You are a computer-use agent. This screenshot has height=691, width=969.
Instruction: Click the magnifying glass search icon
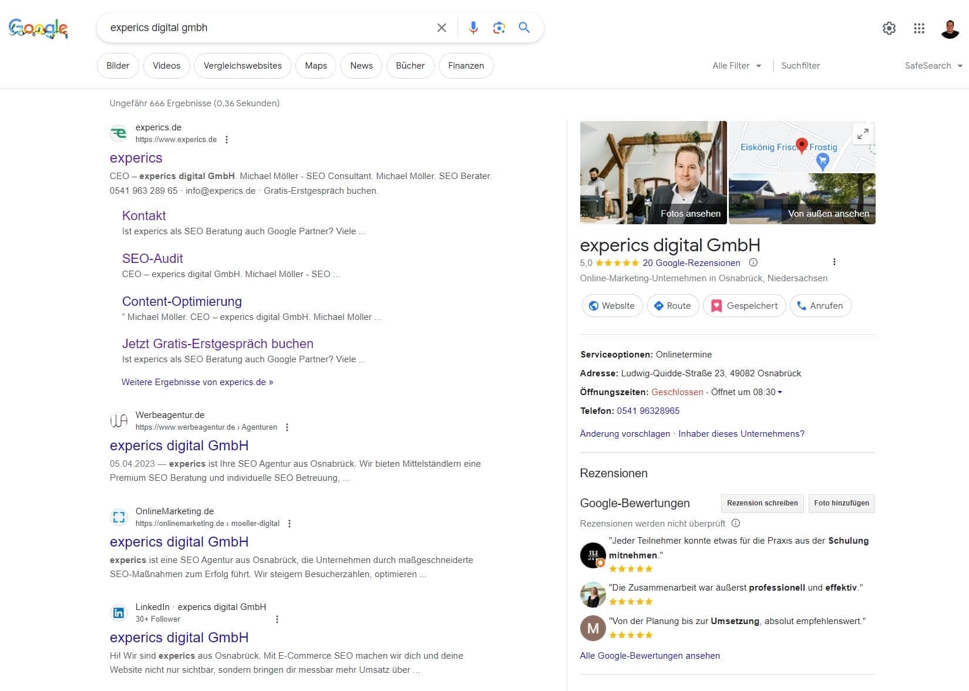[524, 28]
